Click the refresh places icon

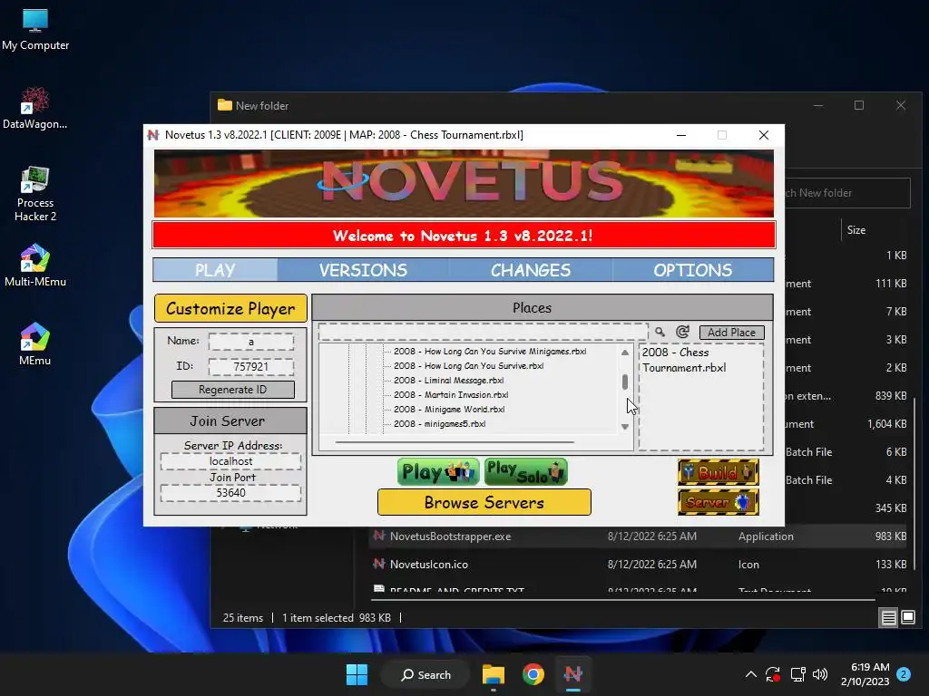682,332
